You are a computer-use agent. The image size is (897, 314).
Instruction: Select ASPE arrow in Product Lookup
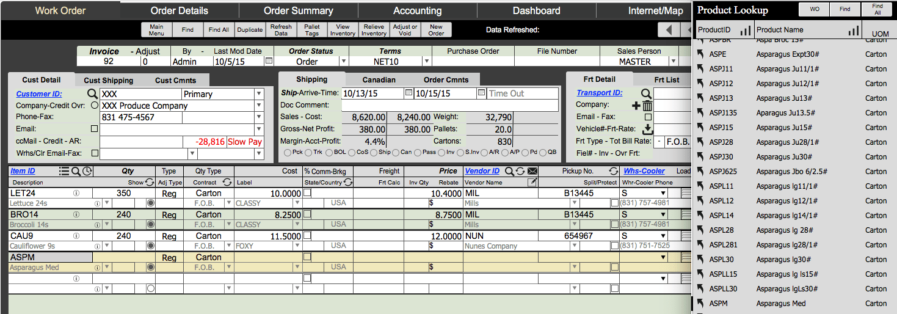pyautogui.click(x=701, y=54)
